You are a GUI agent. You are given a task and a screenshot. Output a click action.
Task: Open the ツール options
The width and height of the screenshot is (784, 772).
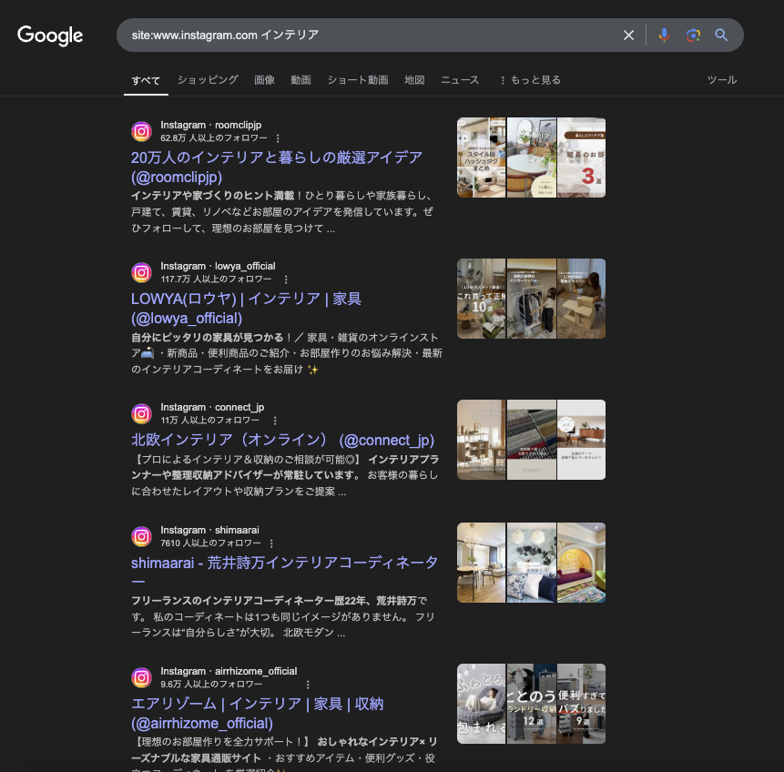pos(722,80)
